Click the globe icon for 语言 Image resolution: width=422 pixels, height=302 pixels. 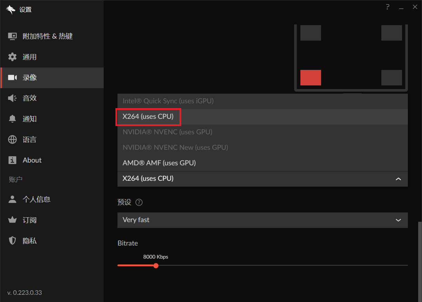[12, 139]
